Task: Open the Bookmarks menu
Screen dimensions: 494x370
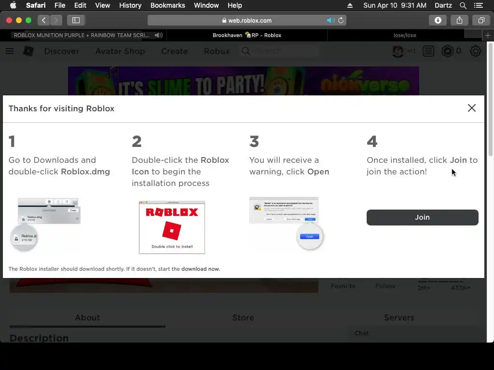Action: coord(167,5)
